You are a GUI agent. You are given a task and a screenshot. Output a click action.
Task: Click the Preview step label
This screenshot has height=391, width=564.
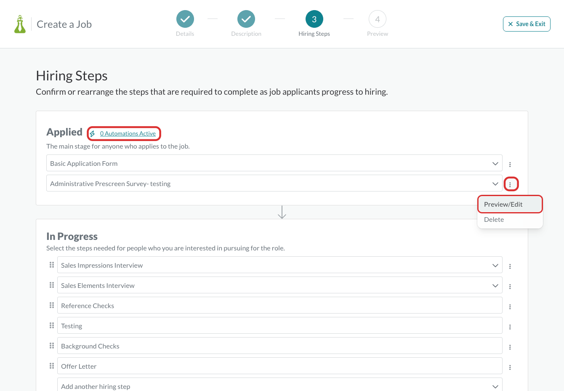pyautogui.click(x=378, y=34)
